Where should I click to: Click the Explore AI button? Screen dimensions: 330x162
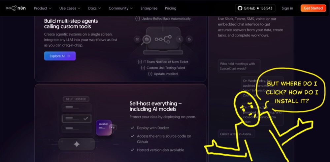point(60,56)
